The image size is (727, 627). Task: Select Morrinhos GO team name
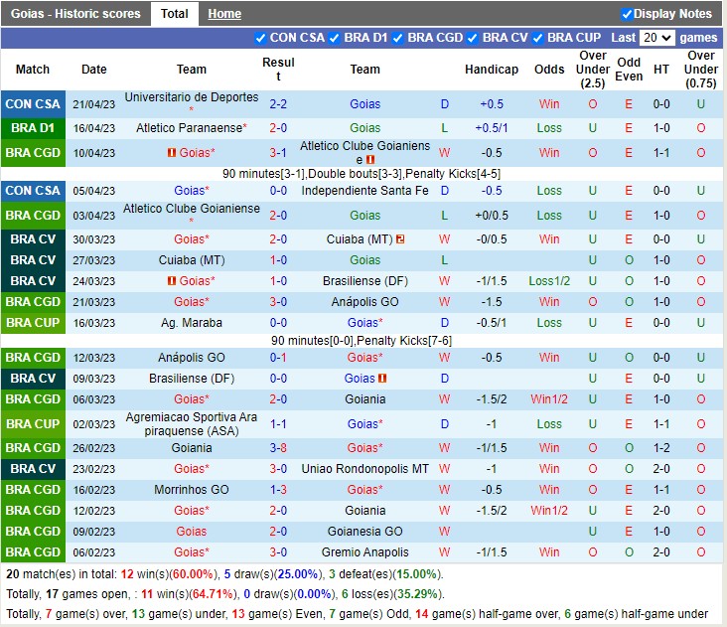pyautogui.click(x=192, y=490)
